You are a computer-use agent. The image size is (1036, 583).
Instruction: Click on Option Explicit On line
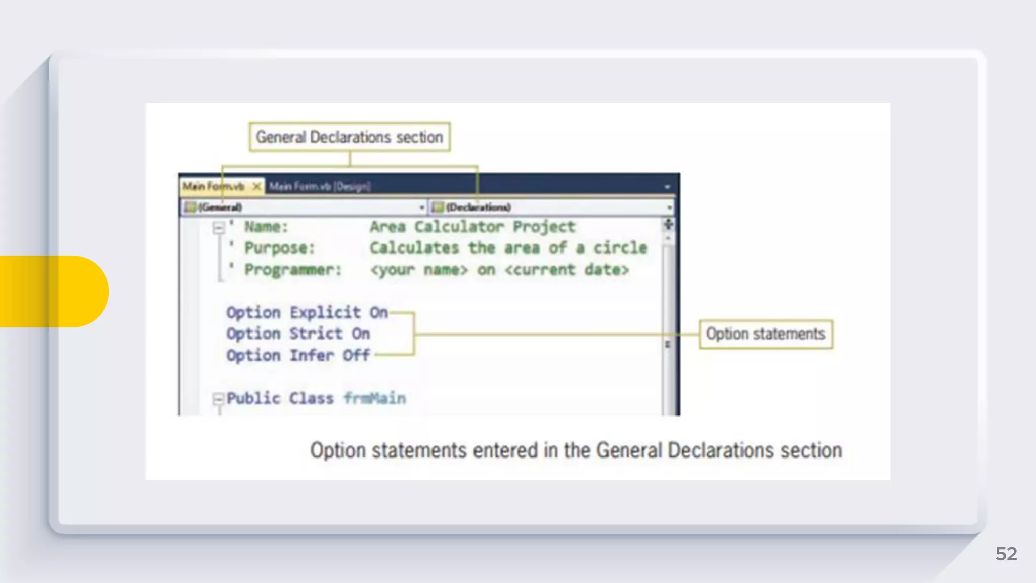(x=307, y=313)
